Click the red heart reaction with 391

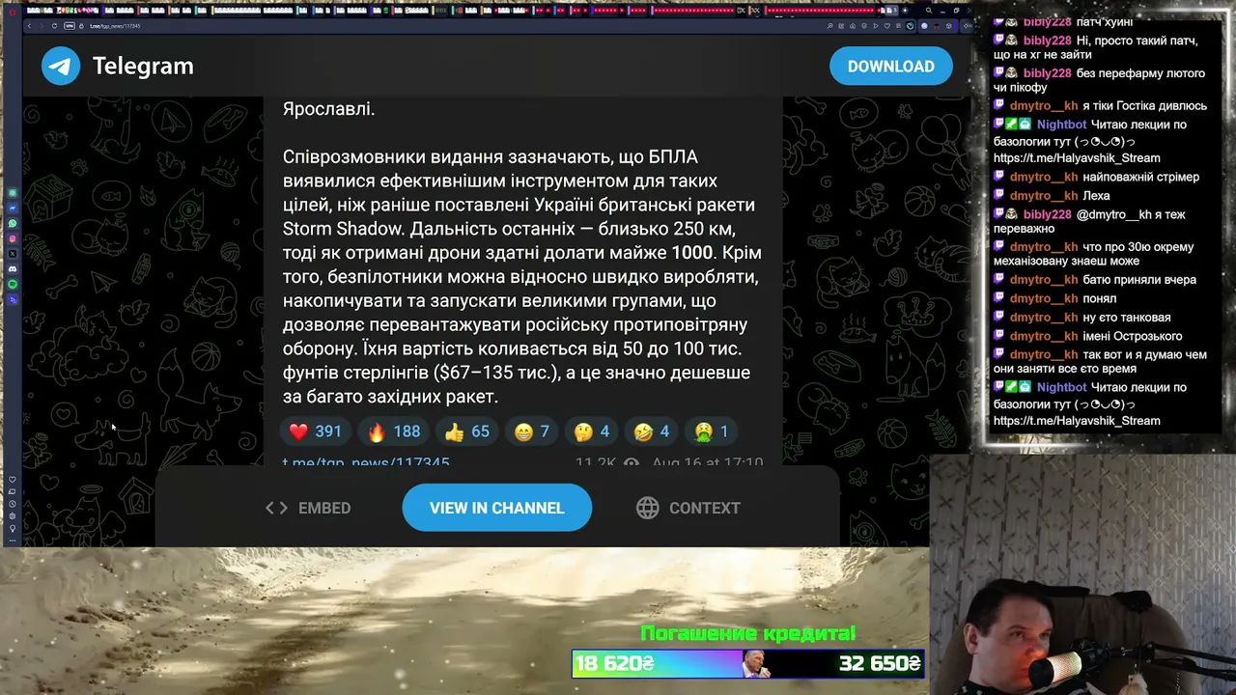315,431
